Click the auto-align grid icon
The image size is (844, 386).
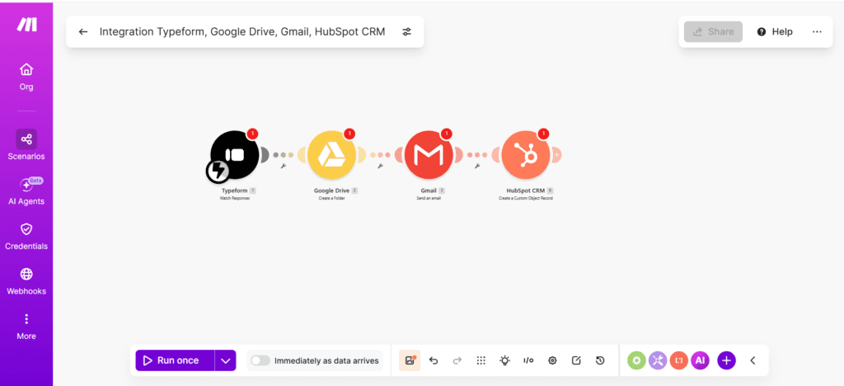pyautogui.click(x=481, y=360)
